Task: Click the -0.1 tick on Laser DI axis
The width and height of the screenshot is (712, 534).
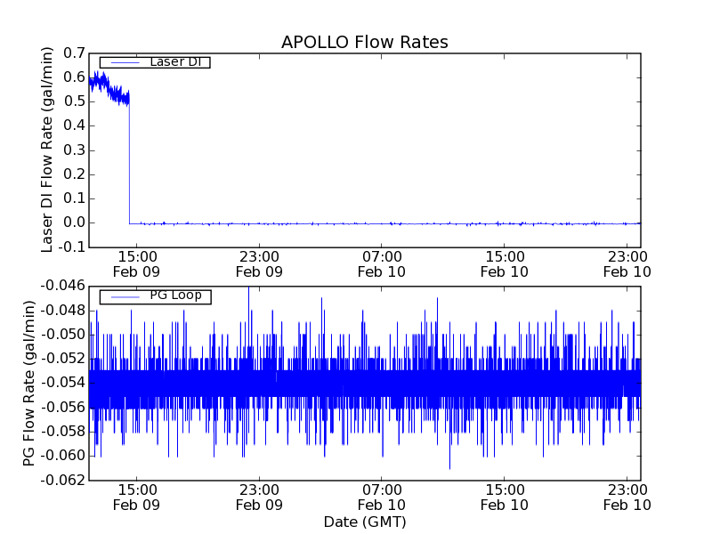Action: (x=72, y=247)
